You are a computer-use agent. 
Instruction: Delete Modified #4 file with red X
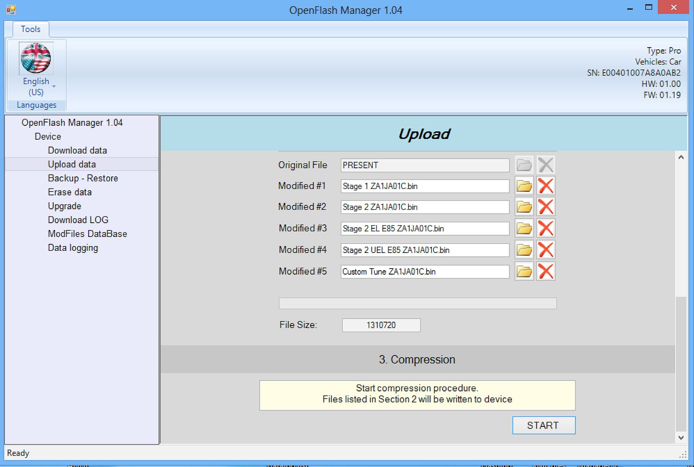tap(546, 250)
